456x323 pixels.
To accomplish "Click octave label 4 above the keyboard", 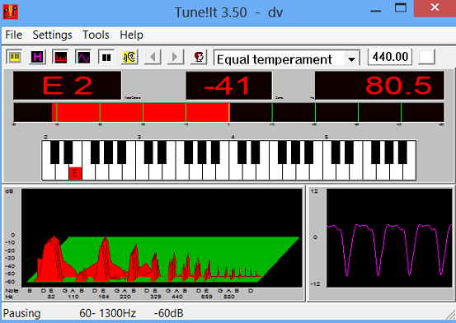I will 233,137.
